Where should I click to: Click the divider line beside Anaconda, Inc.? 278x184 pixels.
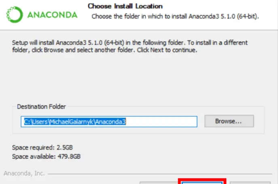[160, 174]
